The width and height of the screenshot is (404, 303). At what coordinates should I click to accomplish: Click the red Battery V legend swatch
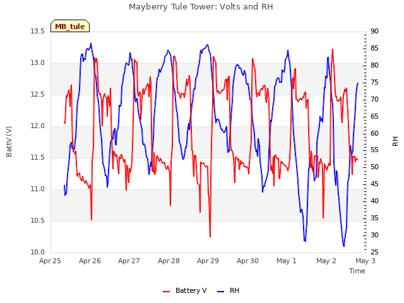[x=167, y=292]
